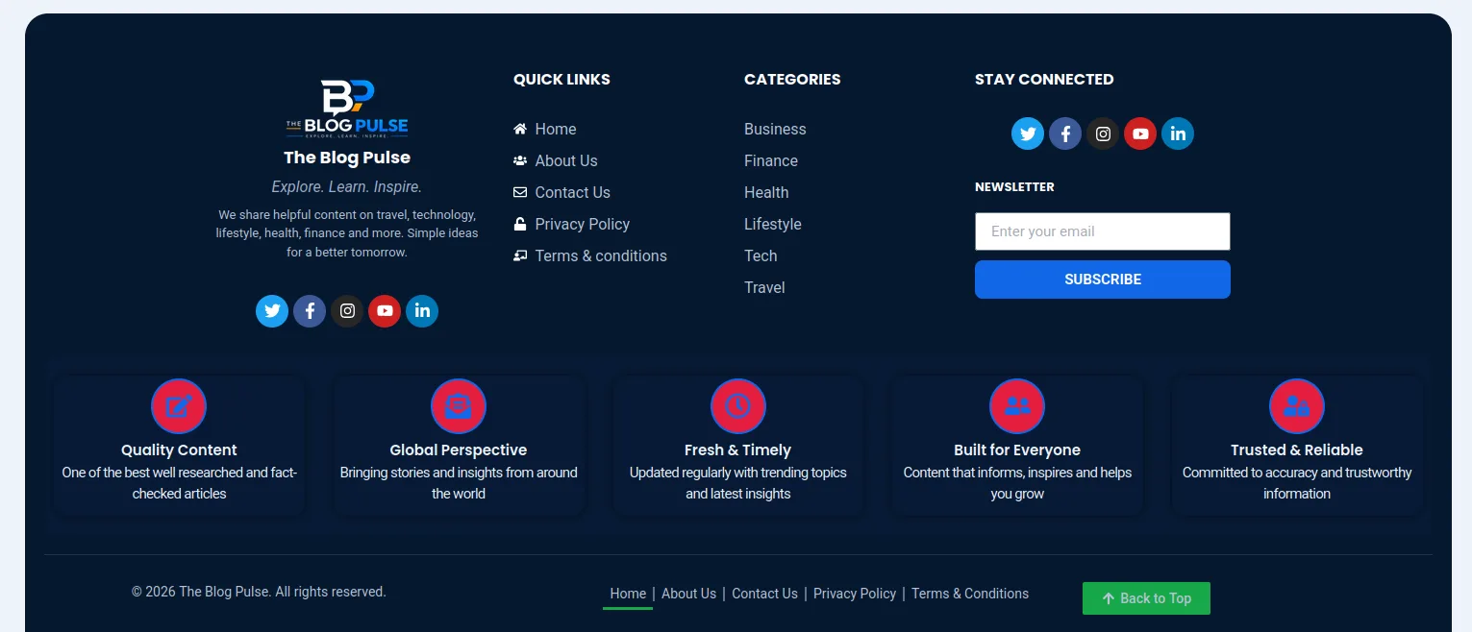Select Home in the copyright bar links
Viewport: 1472px width, 632px height.
point(628,594)
